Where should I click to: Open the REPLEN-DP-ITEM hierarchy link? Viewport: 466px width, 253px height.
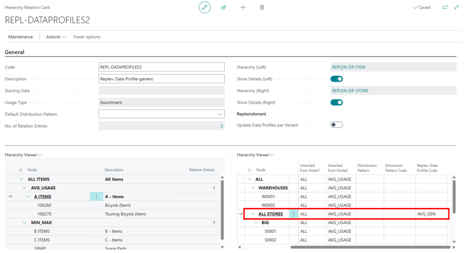(x=349, y=67)
